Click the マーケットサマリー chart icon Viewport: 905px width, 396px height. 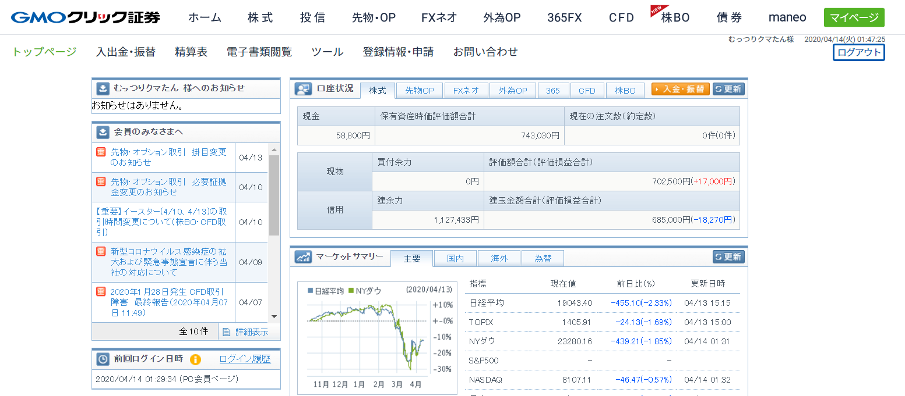(303, 257)
